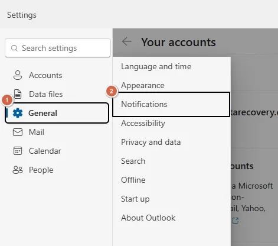Open the Calendar settings category

(57, 151)
